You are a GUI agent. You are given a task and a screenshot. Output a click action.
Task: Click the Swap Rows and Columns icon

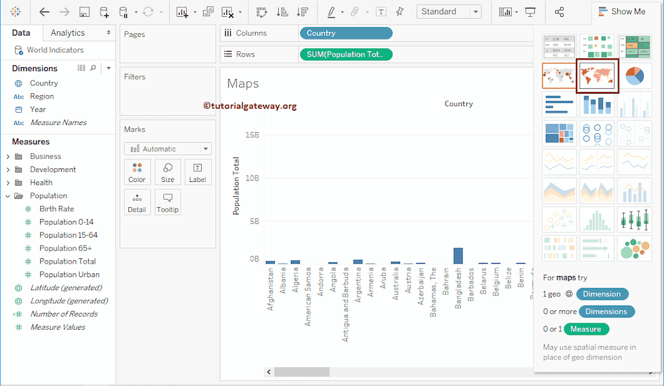[x=261, y=12]
